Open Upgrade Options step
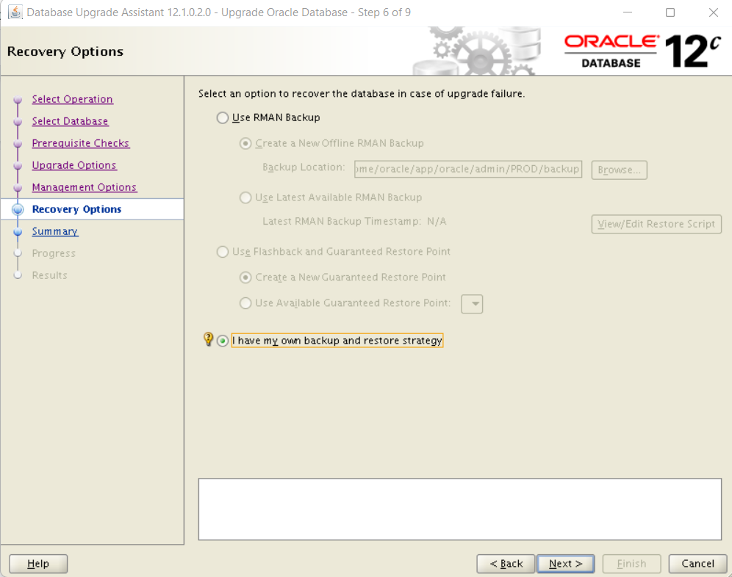This screenshot has height=577, width=732. [74, 164]
